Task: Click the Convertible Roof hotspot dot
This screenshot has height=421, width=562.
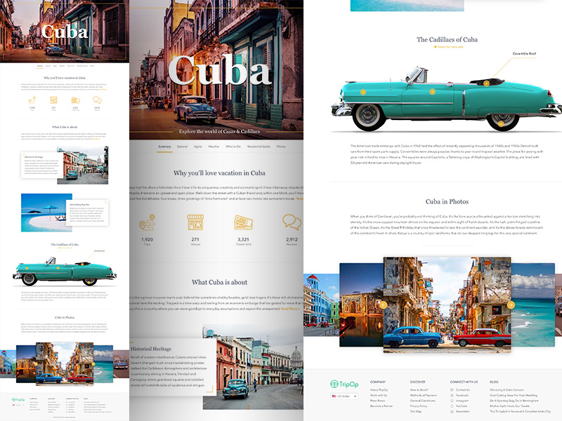Action: (486, 83)
